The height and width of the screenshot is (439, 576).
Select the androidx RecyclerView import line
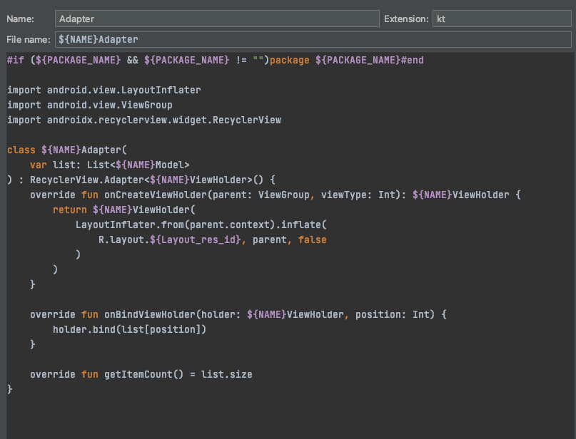click(144, 120)
